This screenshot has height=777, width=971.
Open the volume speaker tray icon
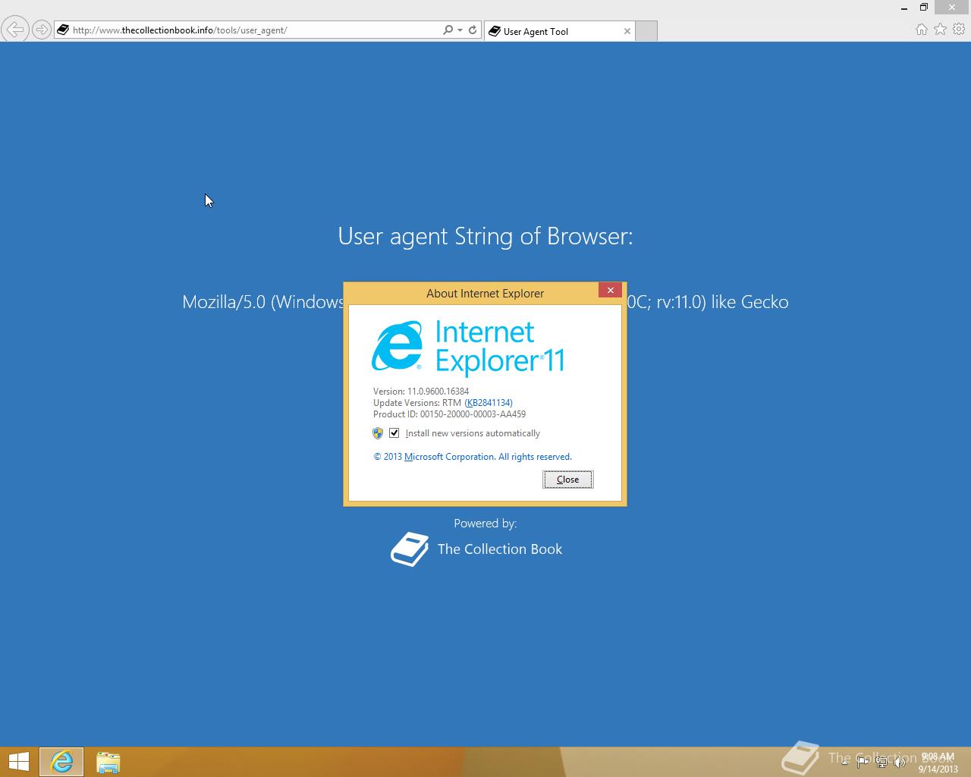click(900, 762)
